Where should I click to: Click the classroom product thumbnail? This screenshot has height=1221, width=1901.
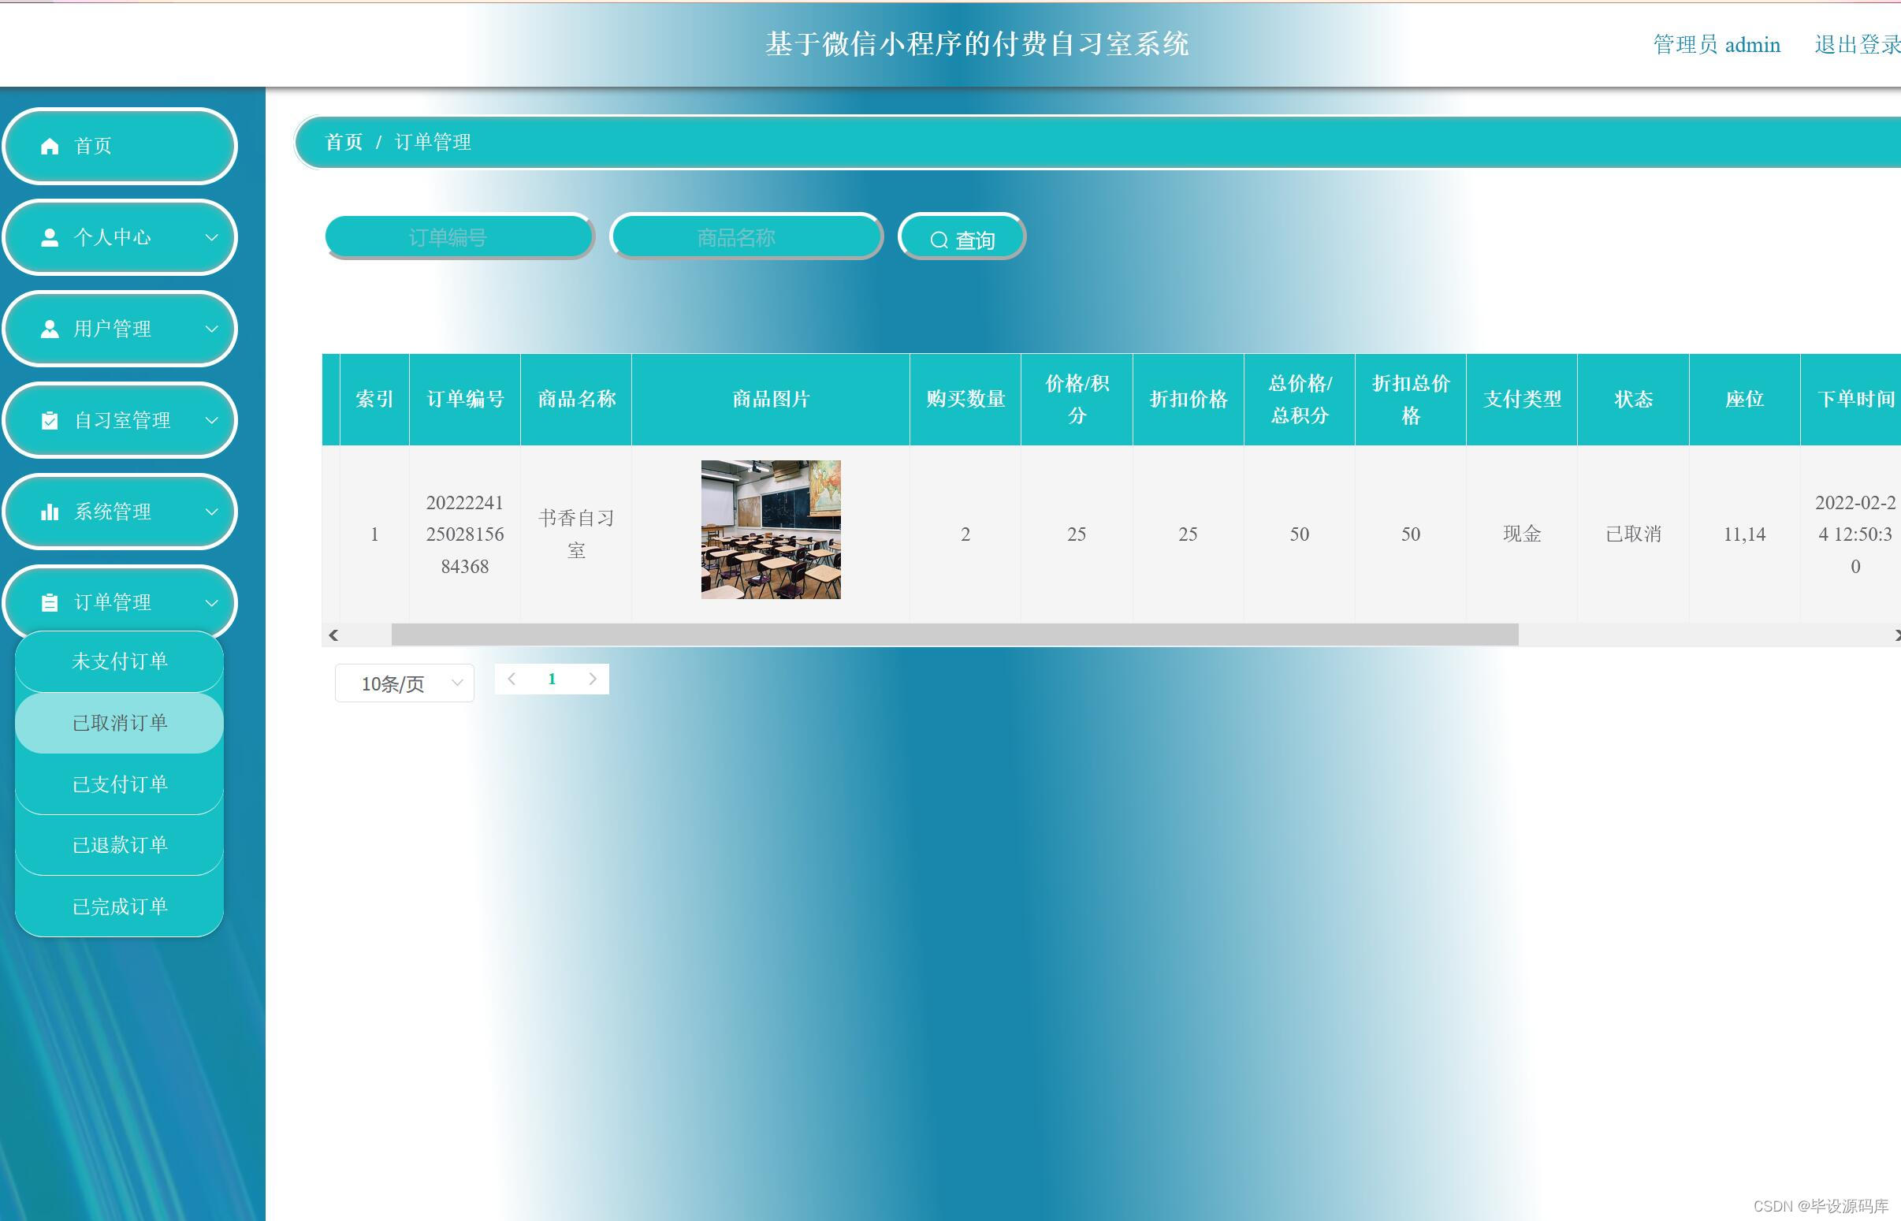pos(771,530)
